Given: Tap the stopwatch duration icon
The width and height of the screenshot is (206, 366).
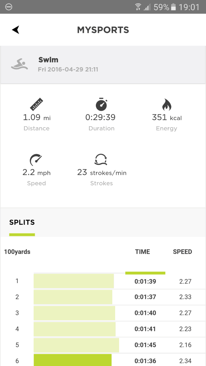Looking at the screenshot, I should coord(101,104).
